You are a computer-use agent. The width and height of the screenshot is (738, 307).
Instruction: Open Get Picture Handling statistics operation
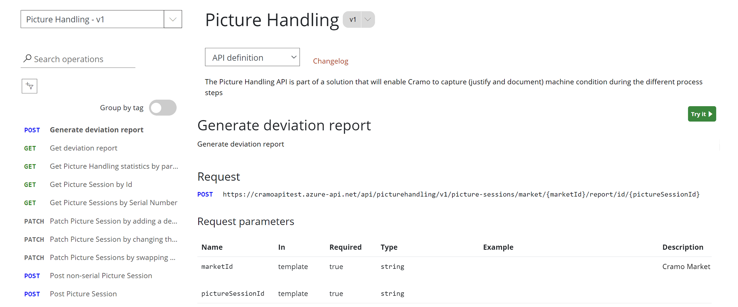pyautogui.click(x=114, y=166)
